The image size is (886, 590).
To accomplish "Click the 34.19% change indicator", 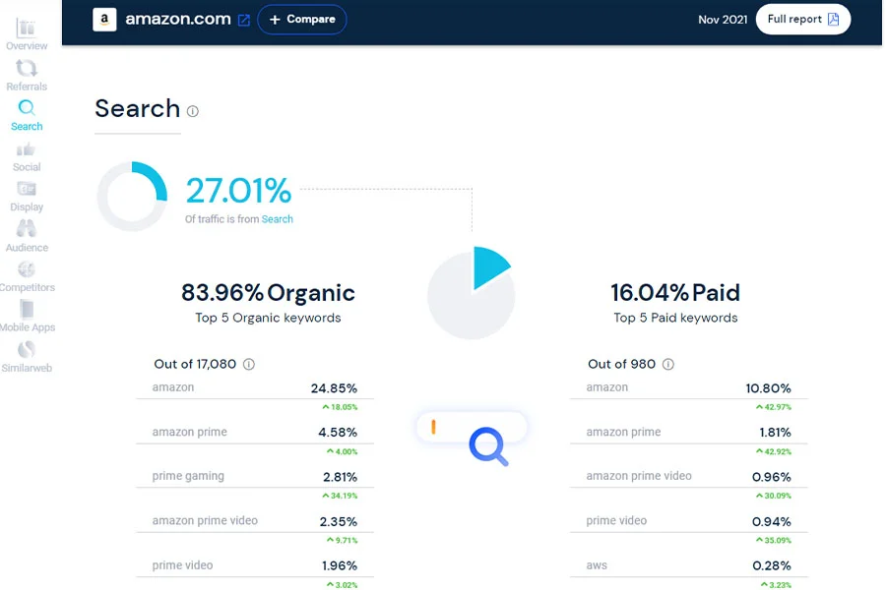I will [x=340, y=496].
